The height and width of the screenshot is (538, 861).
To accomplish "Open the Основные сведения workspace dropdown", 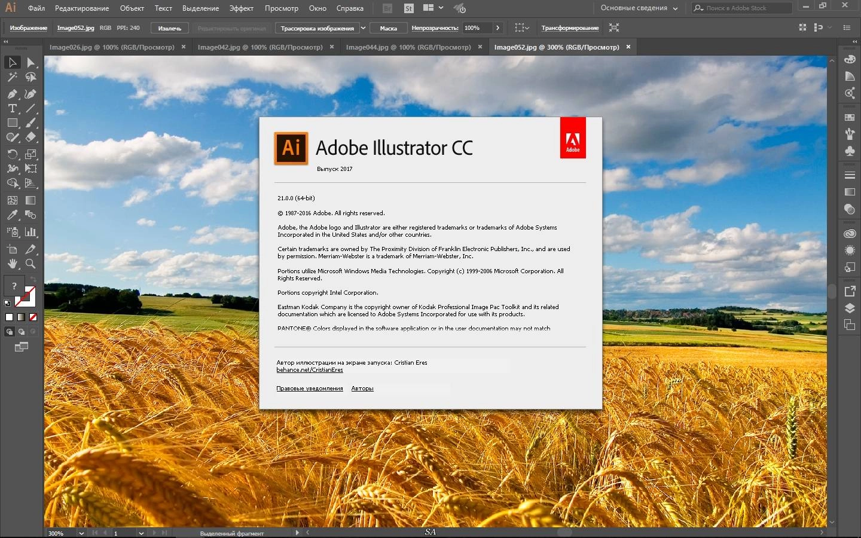I will (x=639, y=8).
